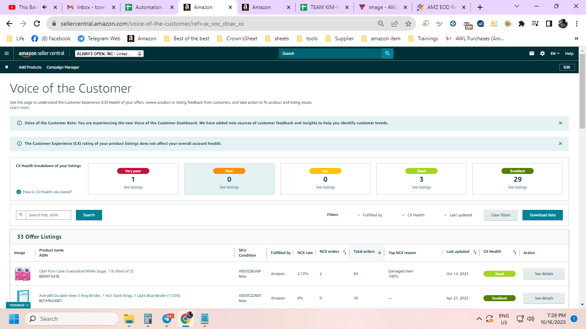Open the Trainings bookmark folder

[x=423, y=39]
